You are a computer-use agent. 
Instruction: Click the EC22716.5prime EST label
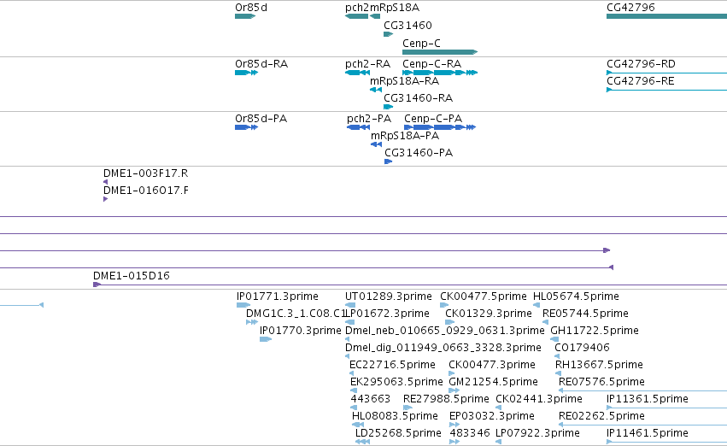[x=392, y=365]
